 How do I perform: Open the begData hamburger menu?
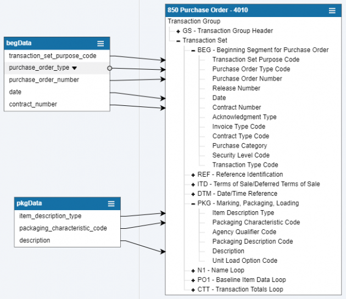tap(101, 43)
